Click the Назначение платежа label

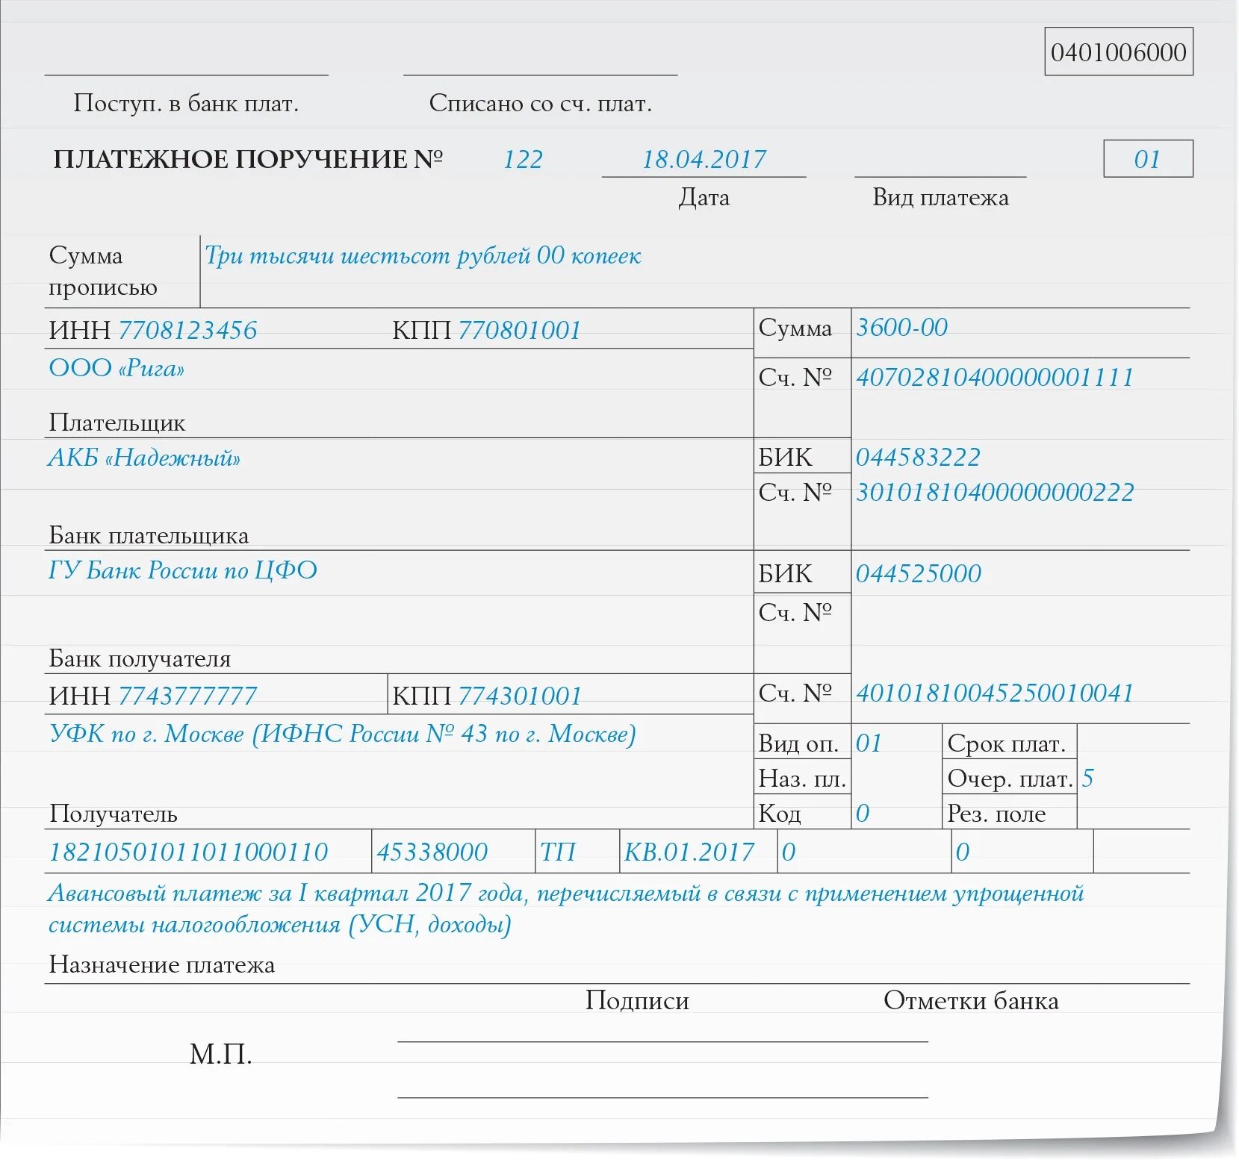162,964
